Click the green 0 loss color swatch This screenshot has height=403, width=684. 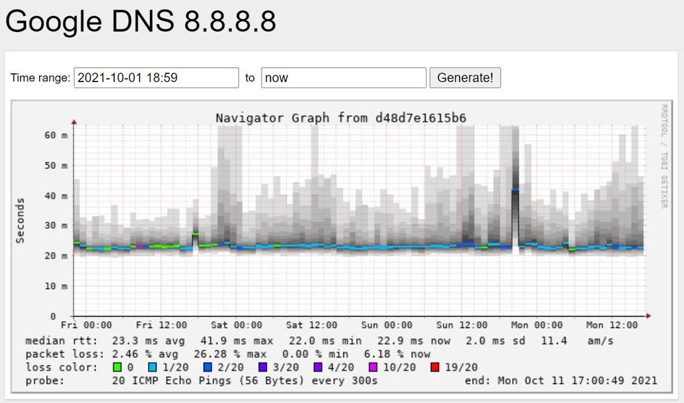point(117,367)
